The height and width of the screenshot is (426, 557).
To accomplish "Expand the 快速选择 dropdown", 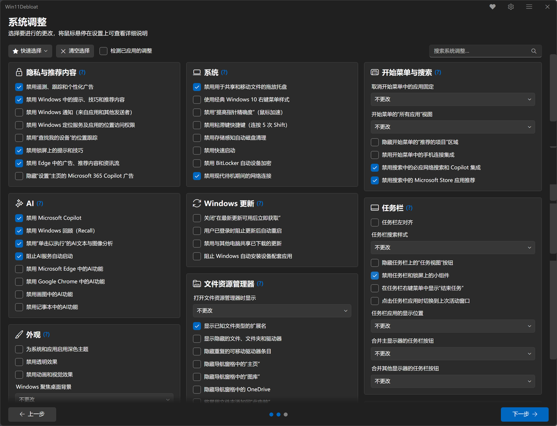I will 30,51.
